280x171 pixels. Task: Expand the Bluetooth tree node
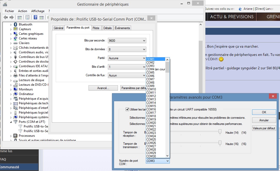click(11, 24)
